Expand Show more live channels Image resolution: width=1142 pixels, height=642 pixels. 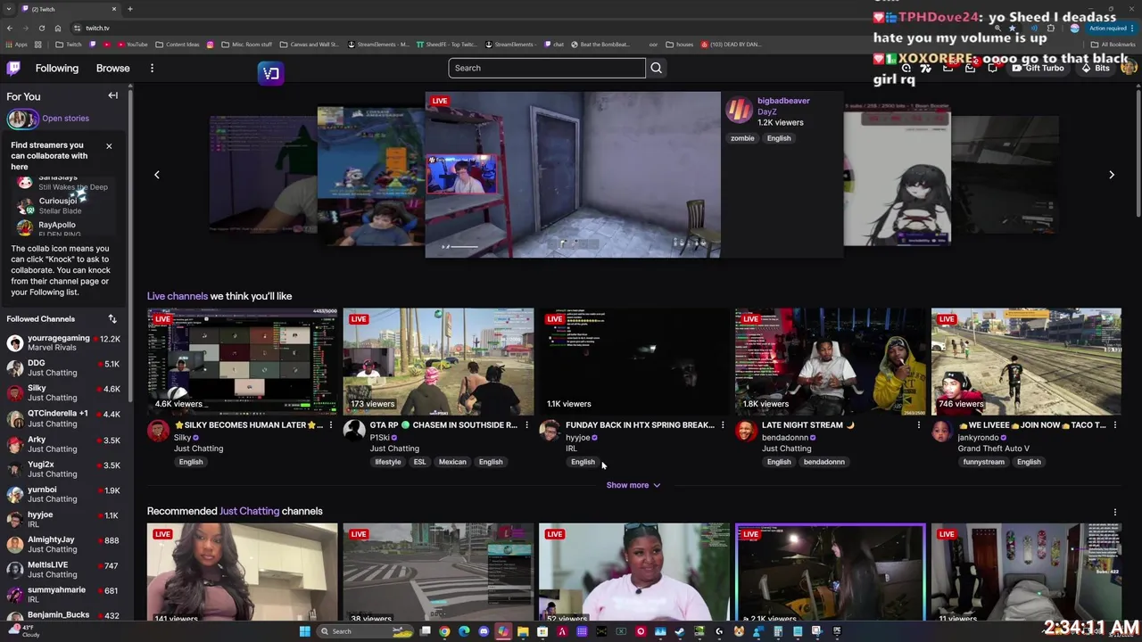point(633,485)
